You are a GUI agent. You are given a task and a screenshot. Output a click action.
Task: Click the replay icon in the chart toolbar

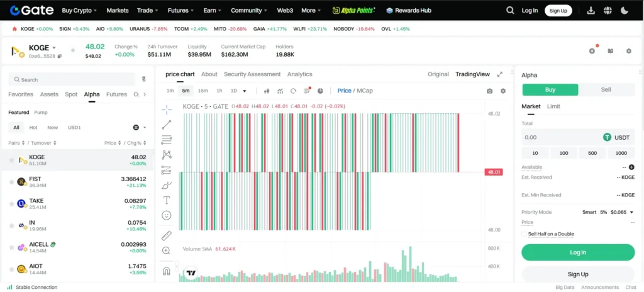point(293,91)
